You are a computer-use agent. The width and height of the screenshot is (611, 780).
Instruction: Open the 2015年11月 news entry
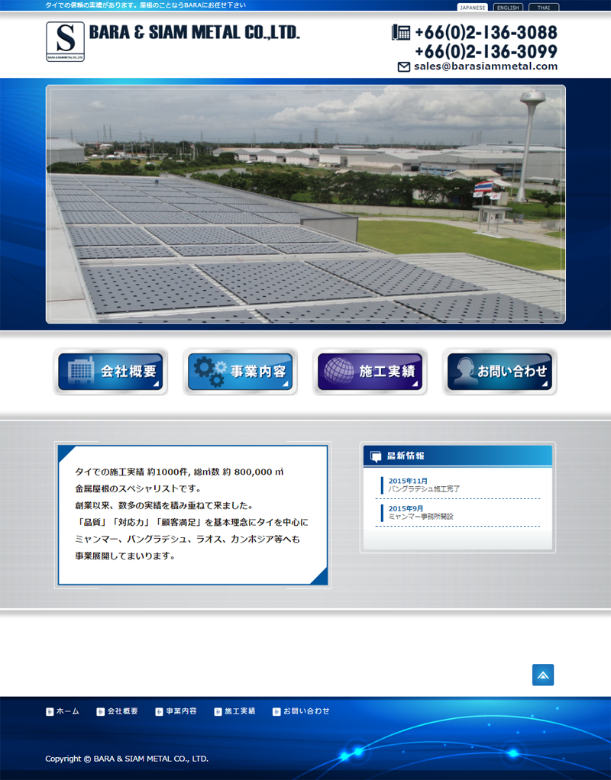click(408, 481)
